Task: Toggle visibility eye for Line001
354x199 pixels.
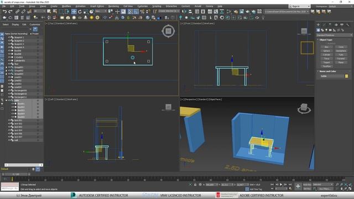Action: coord(9,77)
